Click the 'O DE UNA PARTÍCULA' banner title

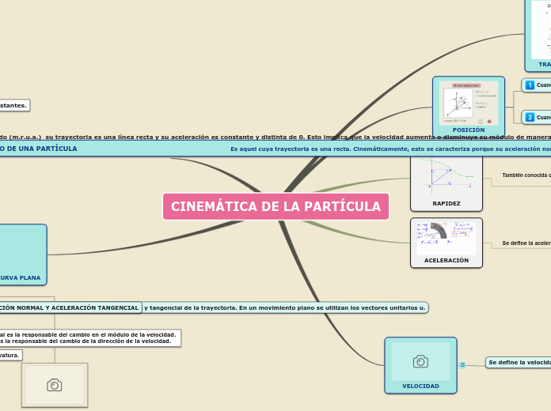(40, 149)
